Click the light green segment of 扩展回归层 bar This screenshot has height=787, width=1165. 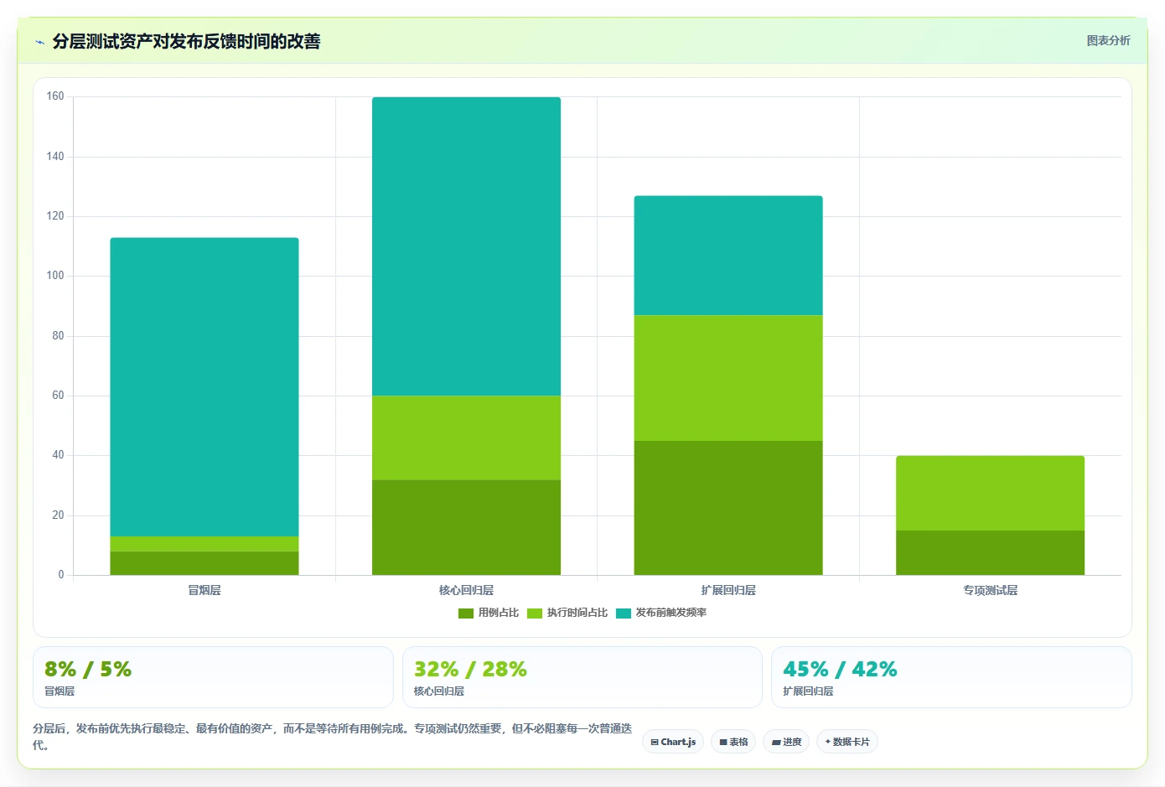coord(728,378)
